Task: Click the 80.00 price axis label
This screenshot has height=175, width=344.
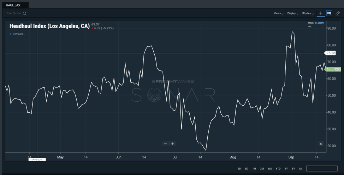Action: tap(332, 45)
